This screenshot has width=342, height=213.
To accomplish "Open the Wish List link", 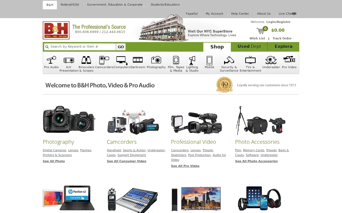I will tap(257, 38).
